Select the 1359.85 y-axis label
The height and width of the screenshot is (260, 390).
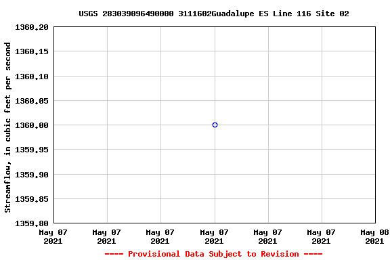(32, 199)
